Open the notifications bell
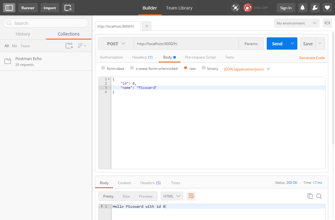Image resolution: width=335 pixels, height=220 pixels. 303,8
